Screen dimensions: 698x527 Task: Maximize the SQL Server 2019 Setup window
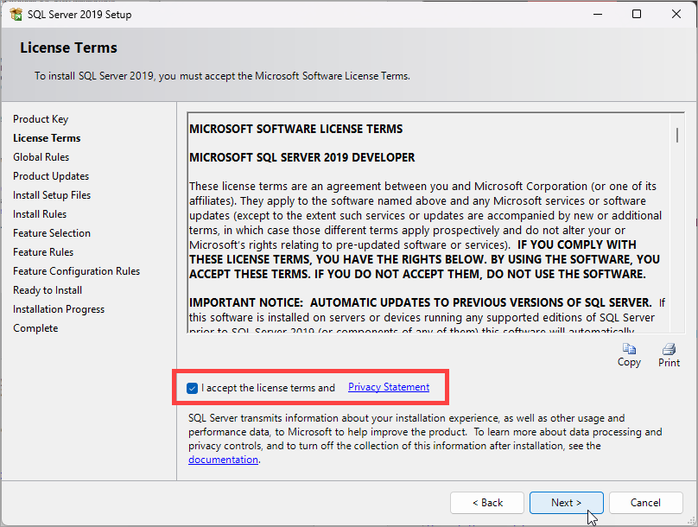click(x=637, y=14)
